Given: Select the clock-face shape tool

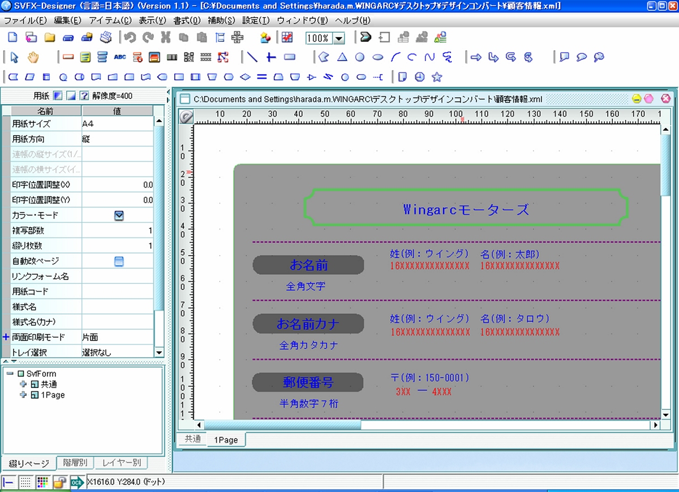Looking at the screenshot, I should tap(419, 76).
